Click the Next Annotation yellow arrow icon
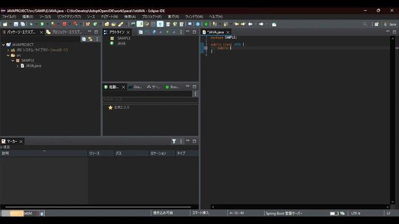The height and width of the screenshot is (224, 399). (214, 24)
